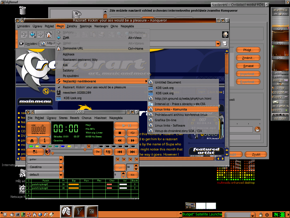The width and height of the screenshot is (290, 218).
Task: Click the 'Zrušit' button
Action: [x=256, y=154]
